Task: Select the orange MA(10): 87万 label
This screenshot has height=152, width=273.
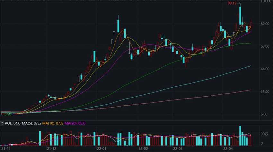Action: (53, 123)
